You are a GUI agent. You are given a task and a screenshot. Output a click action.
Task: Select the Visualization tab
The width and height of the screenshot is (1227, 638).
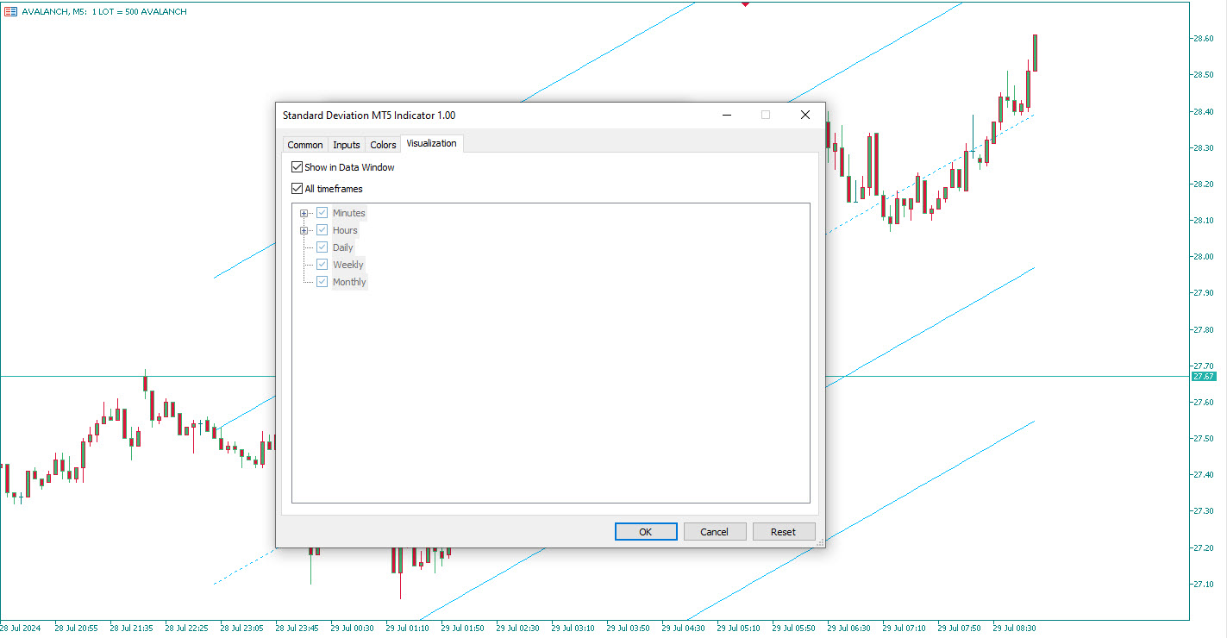[432, 143]
